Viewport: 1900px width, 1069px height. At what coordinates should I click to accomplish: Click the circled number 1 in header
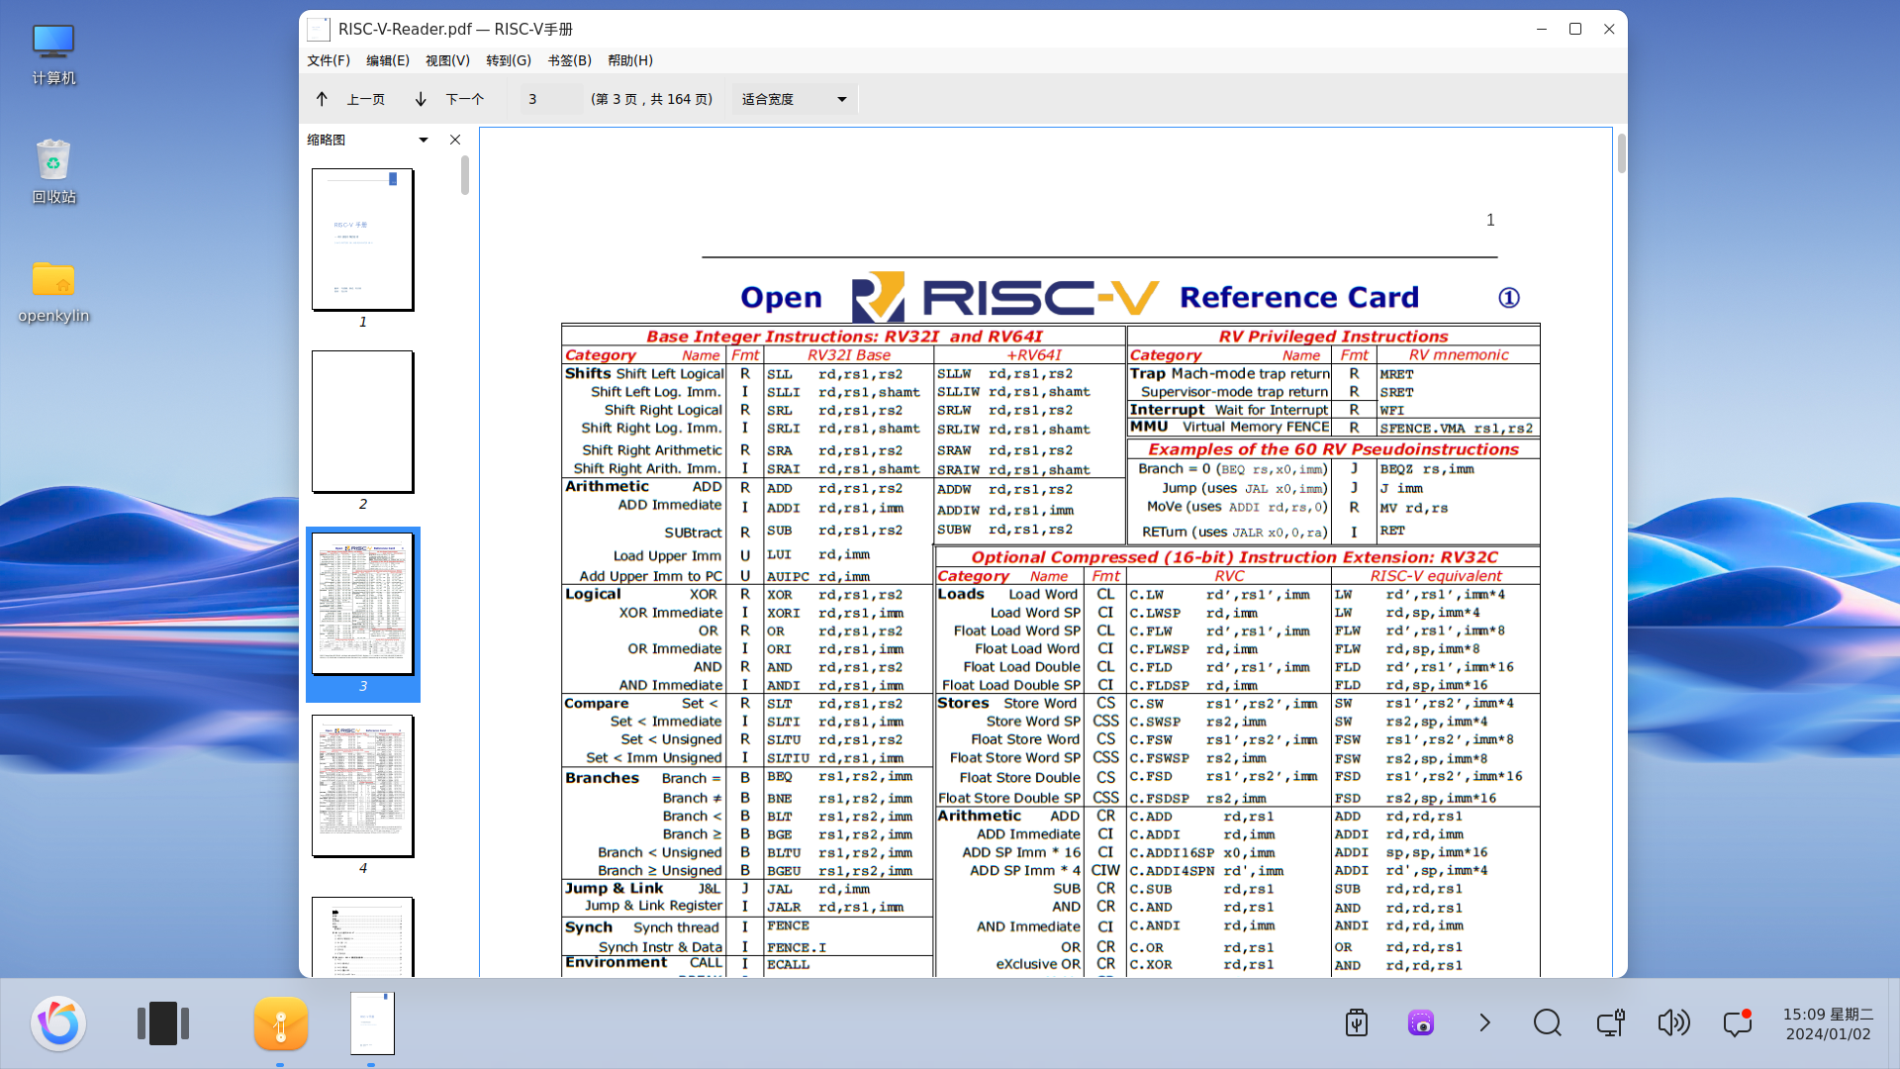pyautogui.click(x=1508, y=298)
